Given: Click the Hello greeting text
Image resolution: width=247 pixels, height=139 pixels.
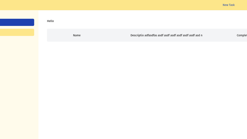Looking at the screenshot, I should tap(50, 21).
